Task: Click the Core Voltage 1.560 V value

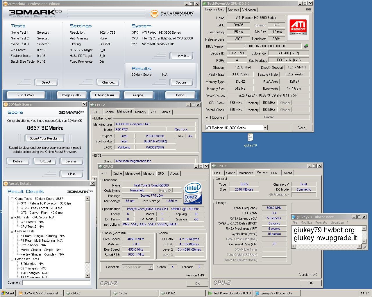Action: pyautogui.click(x=171, y=201)
